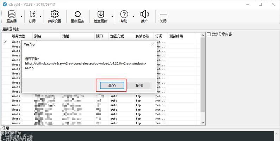The height and width of the screenshot is (141, 280).
Task: Click the server list vertical scrollbar thumb
Action: (203, 75)
